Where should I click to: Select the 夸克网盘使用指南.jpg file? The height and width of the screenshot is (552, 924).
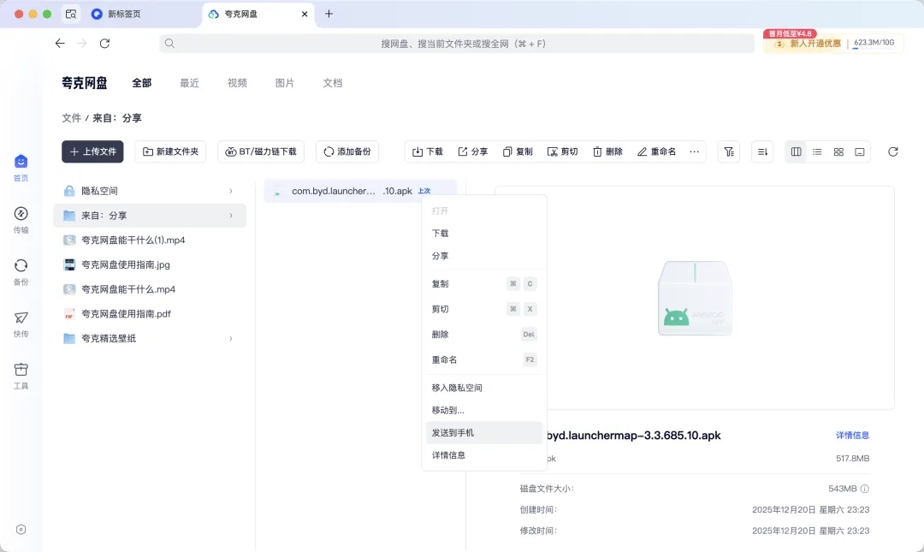coord(150,264)
